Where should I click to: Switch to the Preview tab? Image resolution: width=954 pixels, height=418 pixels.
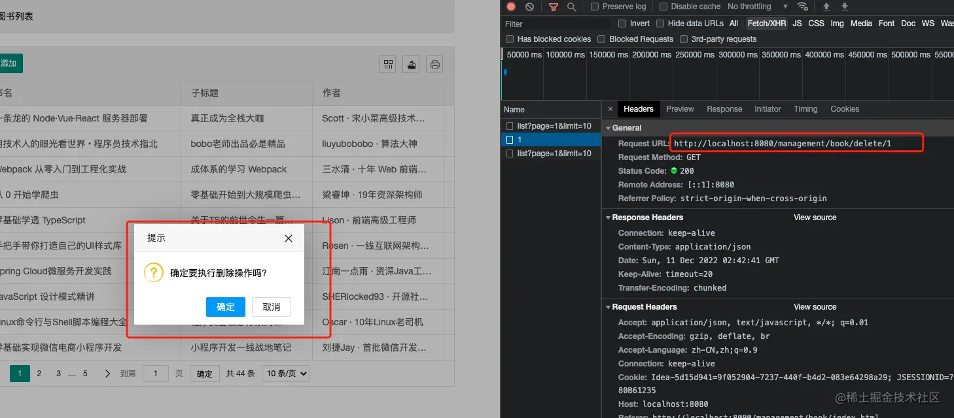click(x=680, y=109)
